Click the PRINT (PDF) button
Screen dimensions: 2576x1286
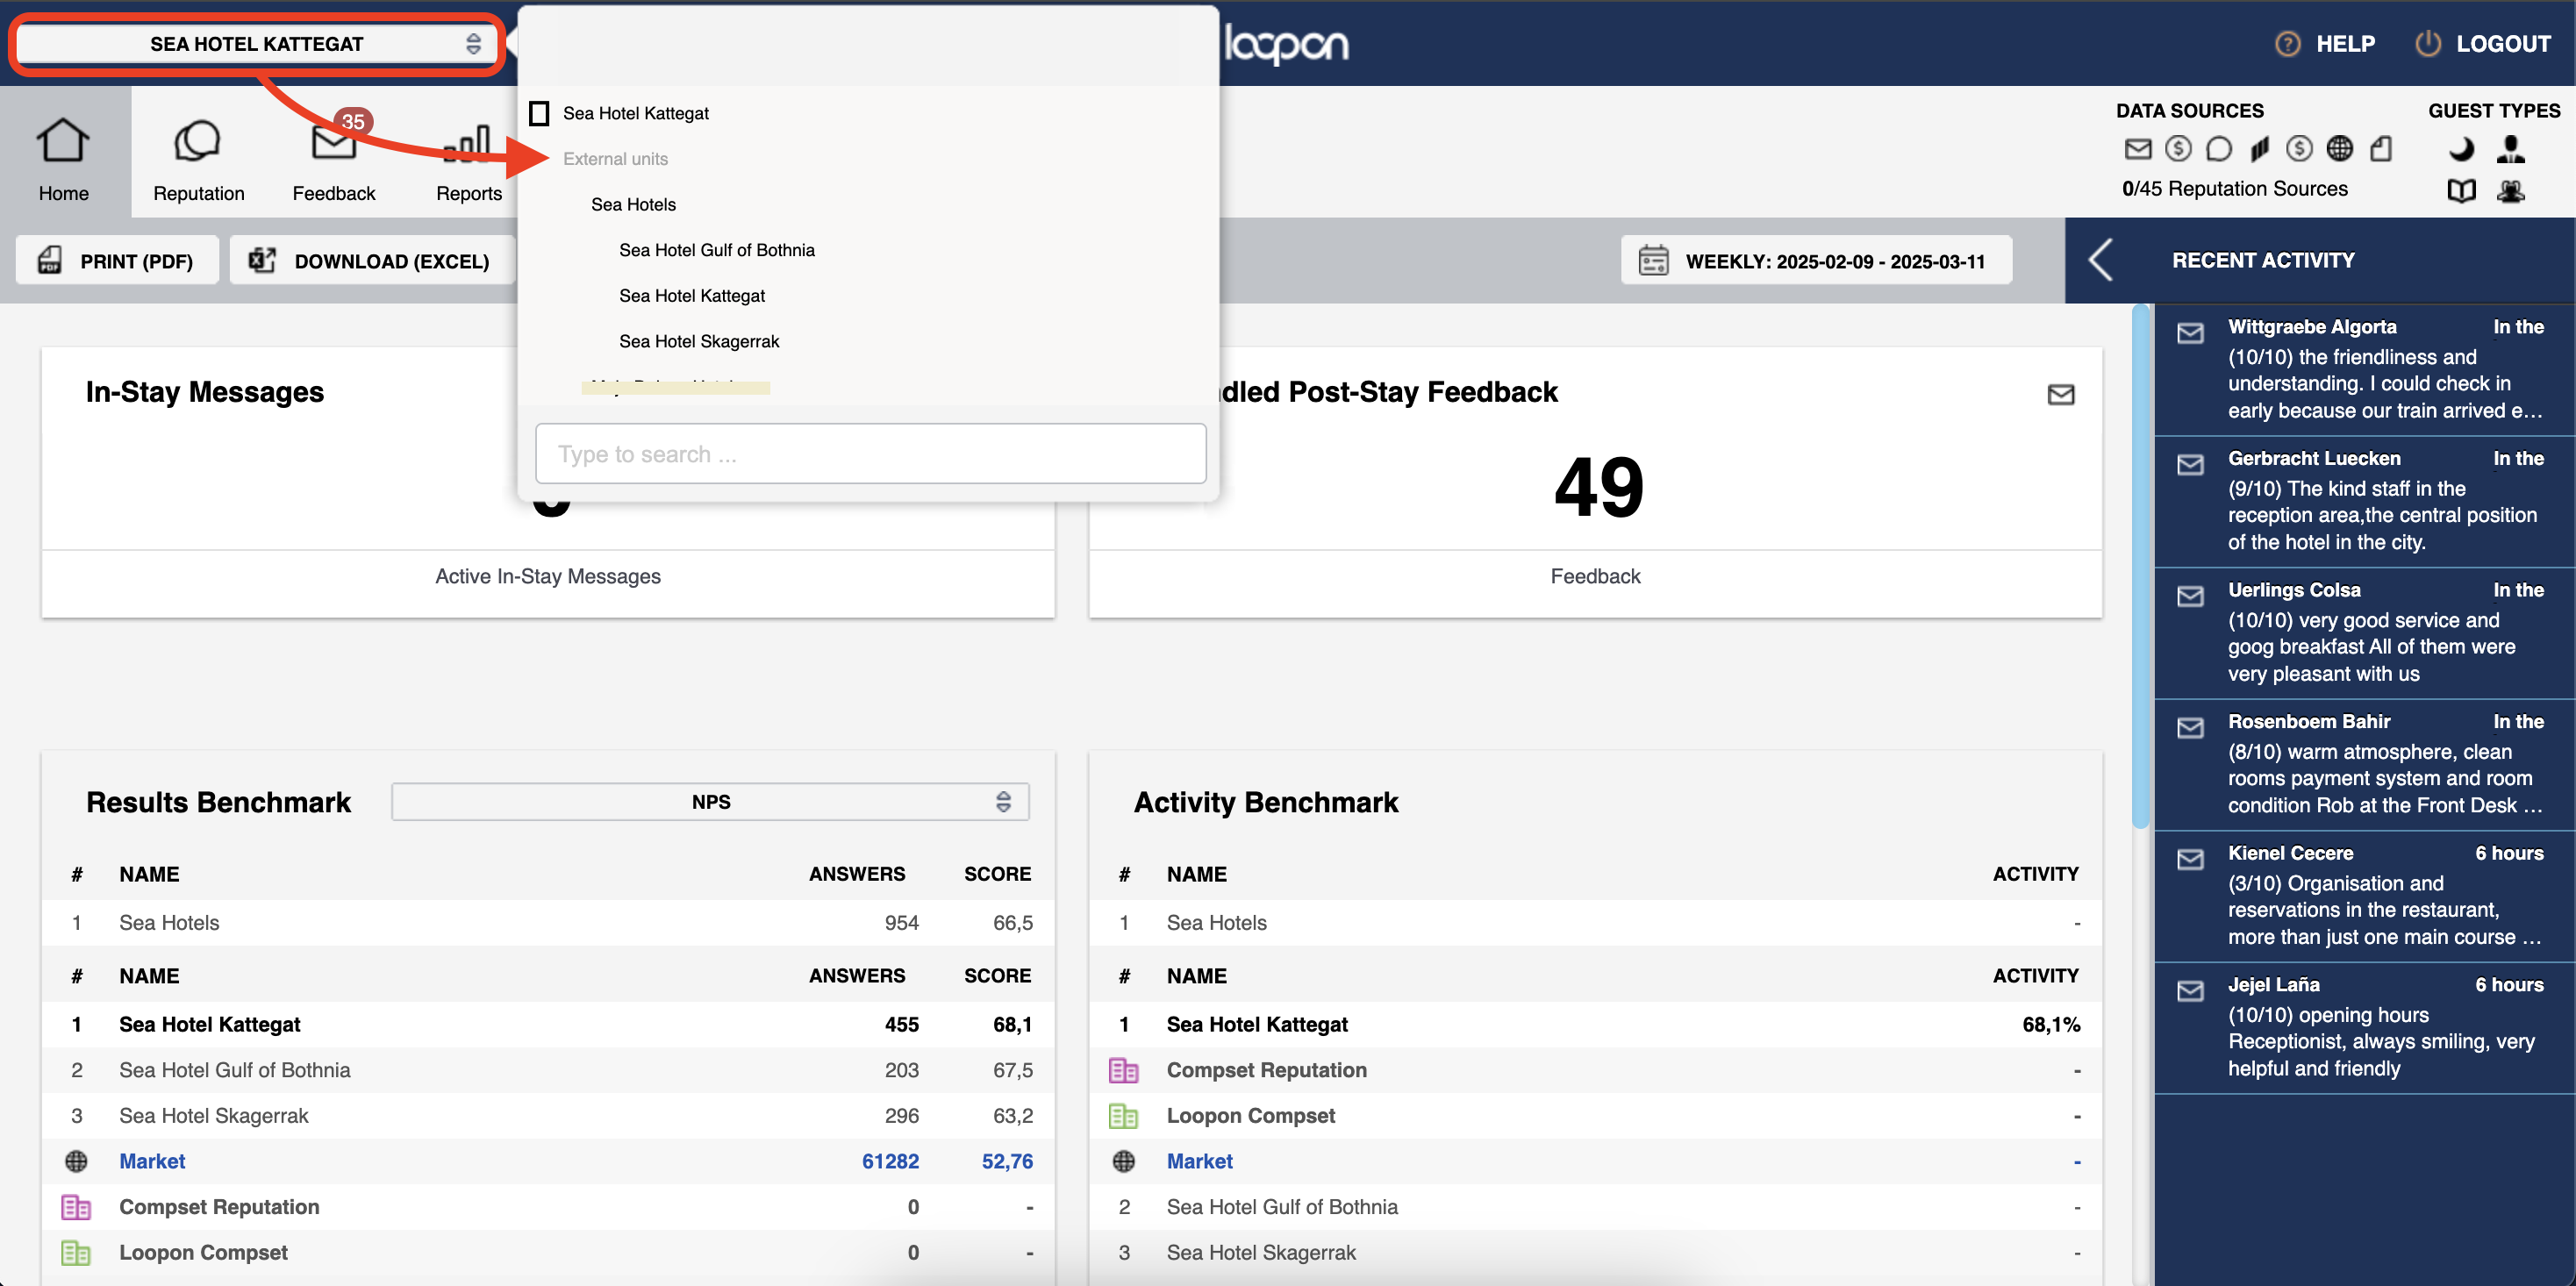point(117,260)
